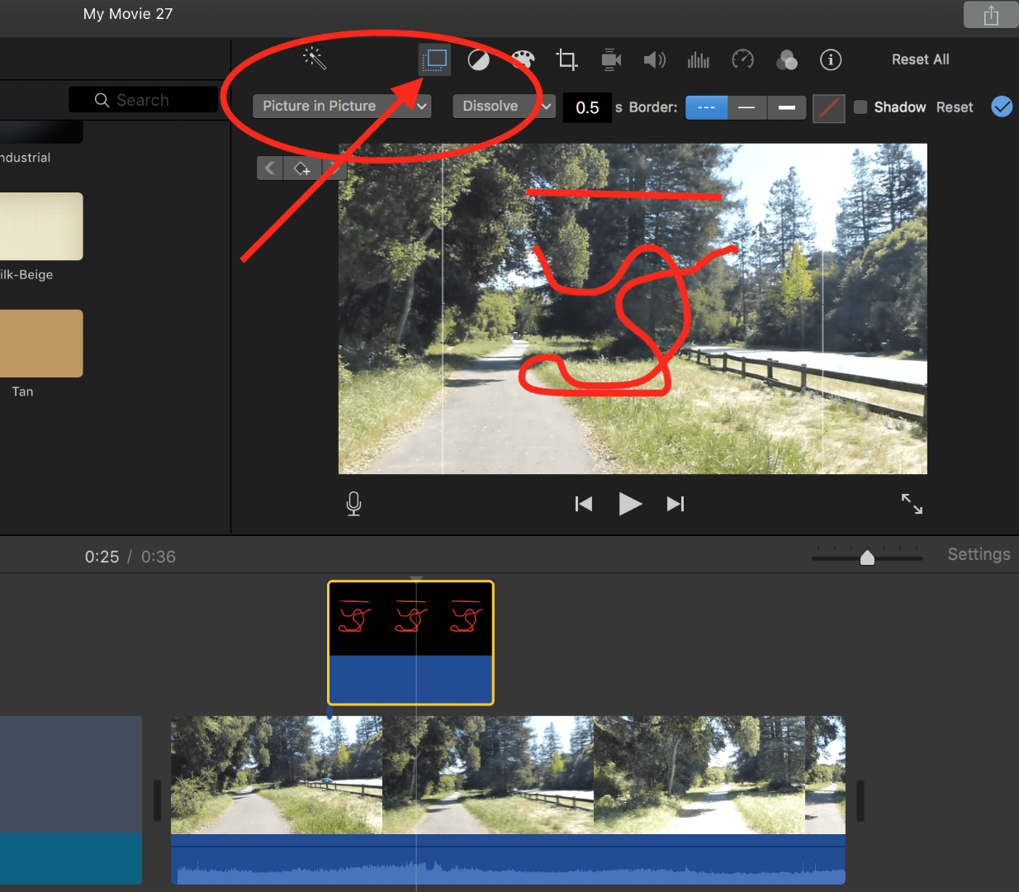Open the Stabilization controls
This screenshot has height=892, width=1019.
point(611,59)
